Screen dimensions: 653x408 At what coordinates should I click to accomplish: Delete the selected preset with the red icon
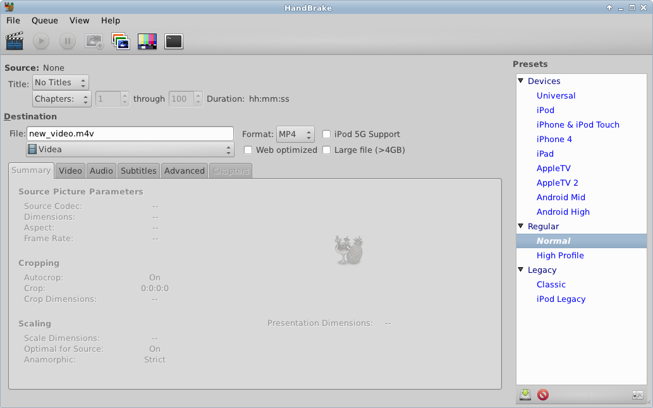coord(542,394)
